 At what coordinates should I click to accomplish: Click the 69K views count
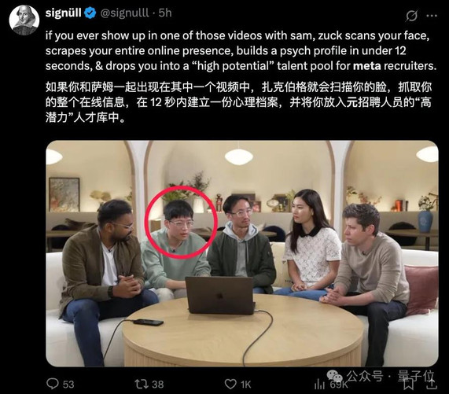(x=338, y=385)
